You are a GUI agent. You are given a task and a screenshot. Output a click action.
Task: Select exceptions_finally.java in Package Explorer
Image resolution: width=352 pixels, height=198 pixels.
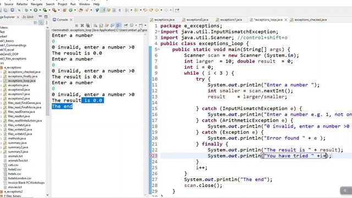click(23, 76)
